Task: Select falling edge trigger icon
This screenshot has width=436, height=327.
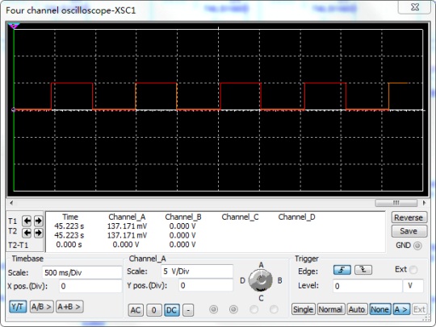Action: click(x=363, y=270)
